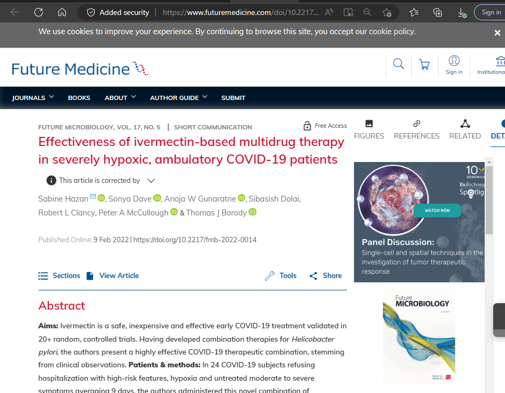
Task: Open browser Collections icon
Action: click(438, 12)
